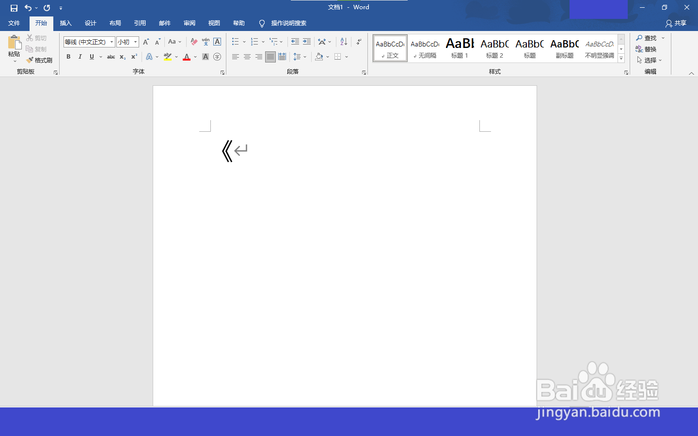Collapse the ribbon with the up chevron
Screen dimensions: 698x436
click(x=691, y=73)
